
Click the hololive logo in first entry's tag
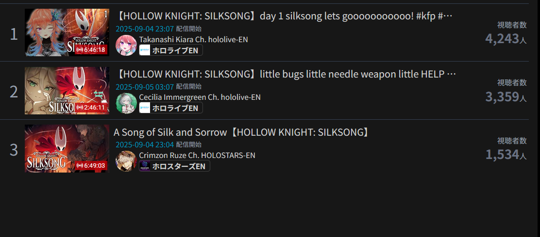click(x=145, y=50)
